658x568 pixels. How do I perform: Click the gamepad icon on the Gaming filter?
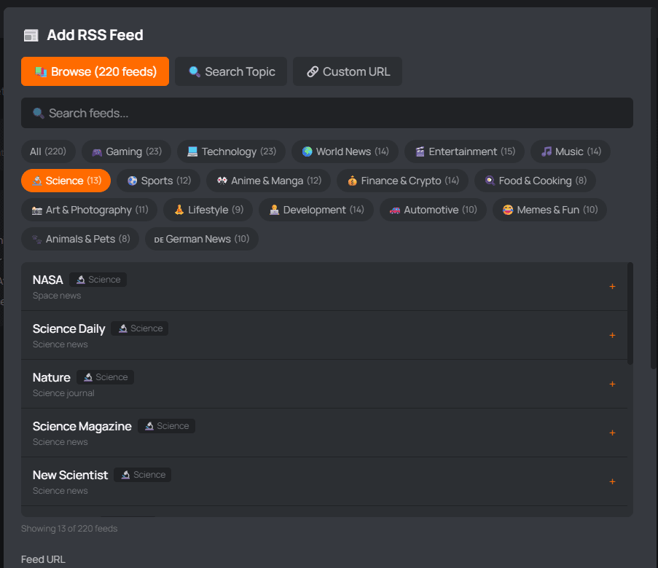tap(96, 151)
